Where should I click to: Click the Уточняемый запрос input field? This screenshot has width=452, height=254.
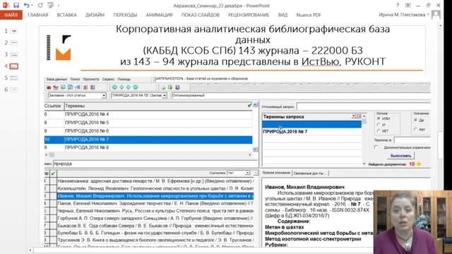pos(364,107)
